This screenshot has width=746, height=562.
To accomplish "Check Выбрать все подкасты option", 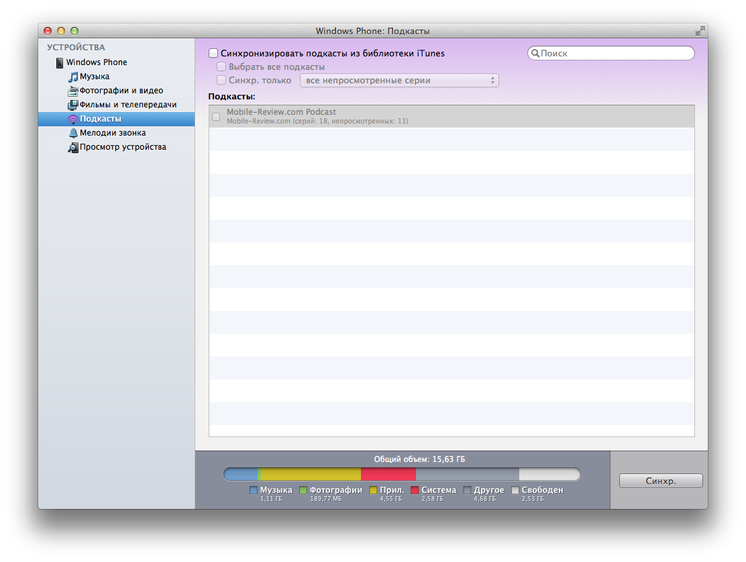I will [221, 66].
